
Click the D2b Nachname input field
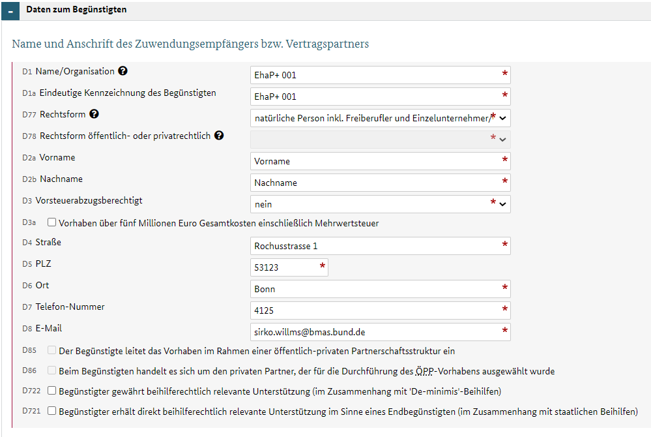381,183
